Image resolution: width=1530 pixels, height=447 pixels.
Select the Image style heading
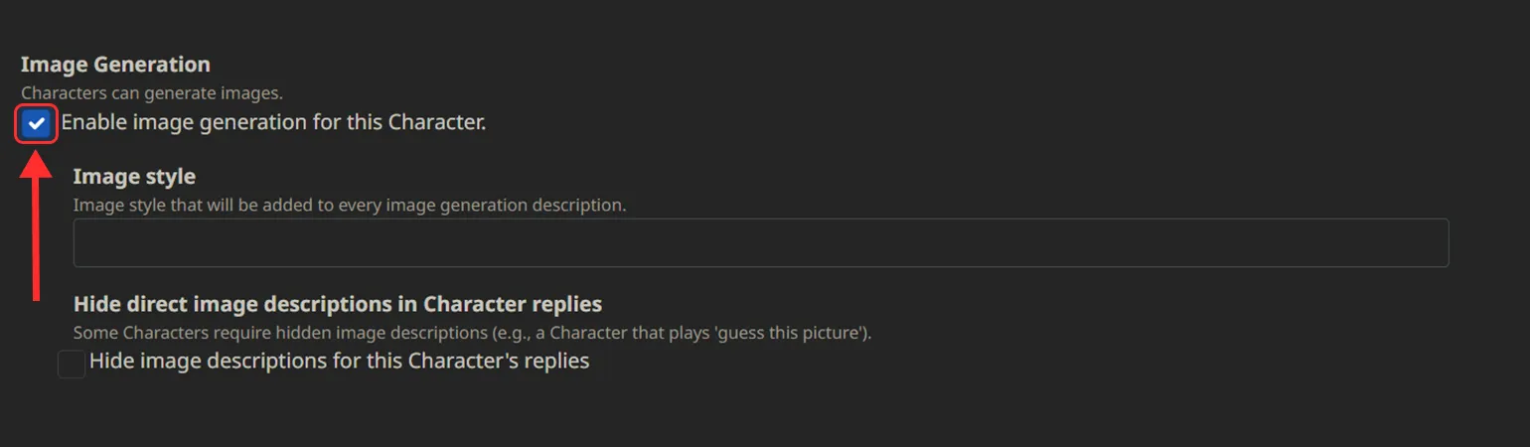click(134, 177)
